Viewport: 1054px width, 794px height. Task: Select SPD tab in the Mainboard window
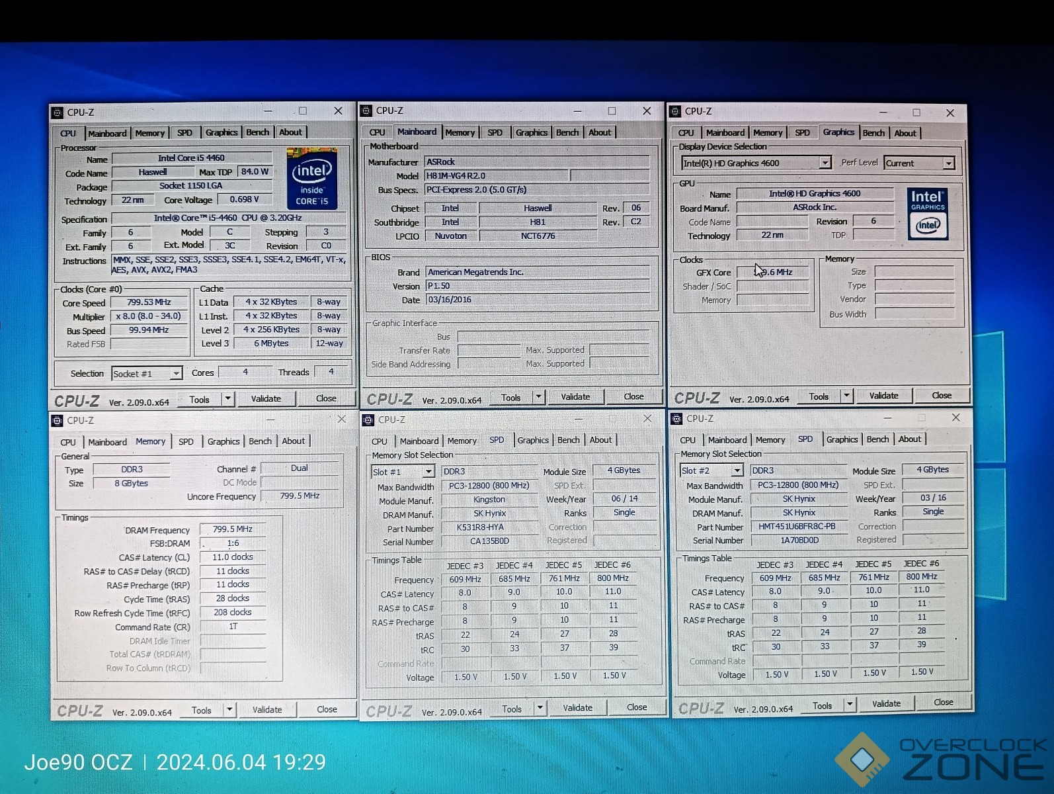pyautogui.click(x=495, y=132)
